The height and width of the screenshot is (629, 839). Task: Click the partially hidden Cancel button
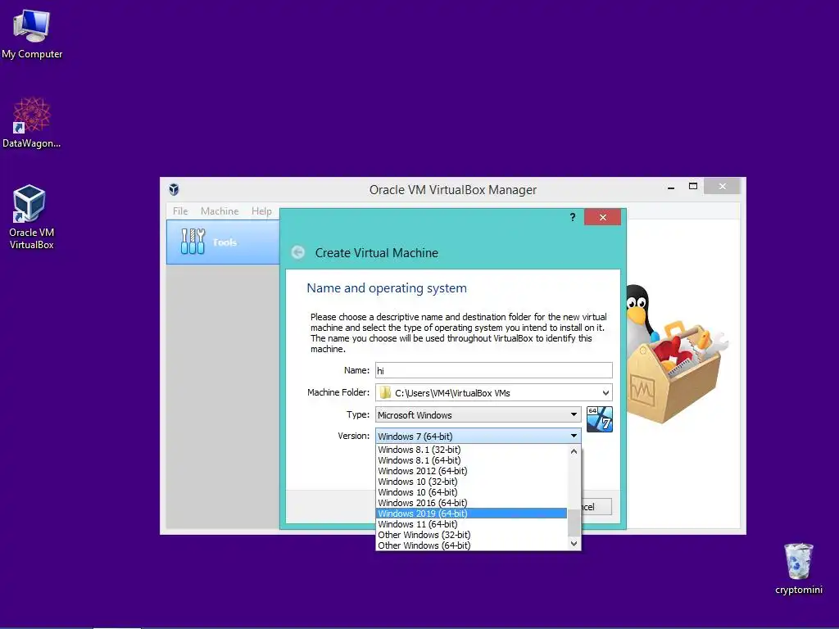(x=596, y=506)
